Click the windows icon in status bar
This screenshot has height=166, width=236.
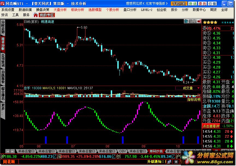point(169,162)
